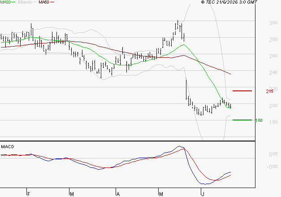The image size is (281, 197).
Task: Click the A month marker on time axis
Action: point(118,194)
